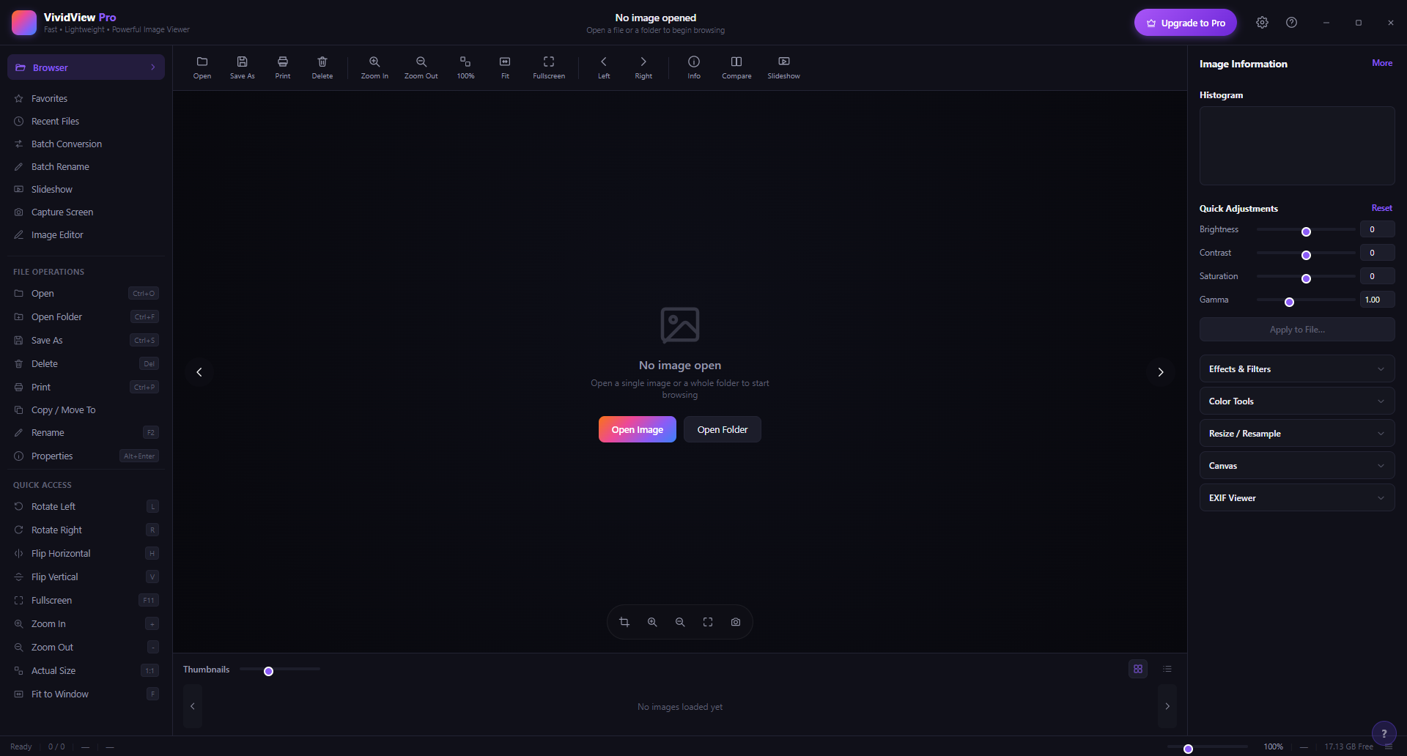The width and height of the screenshot is (1407, 756).
Task: Reset the Quick Adjustments
Action: (x=1382, y=208)
